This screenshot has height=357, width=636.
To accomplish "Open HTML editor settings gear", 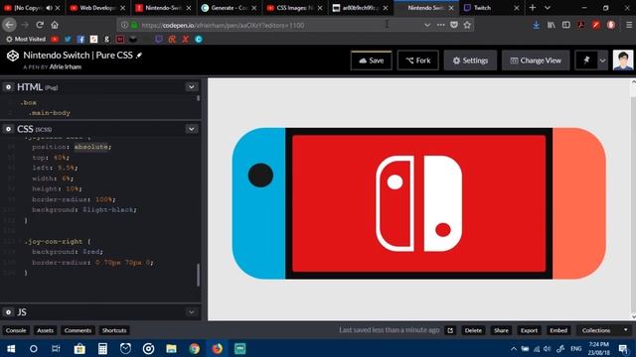I will [8, 87].
